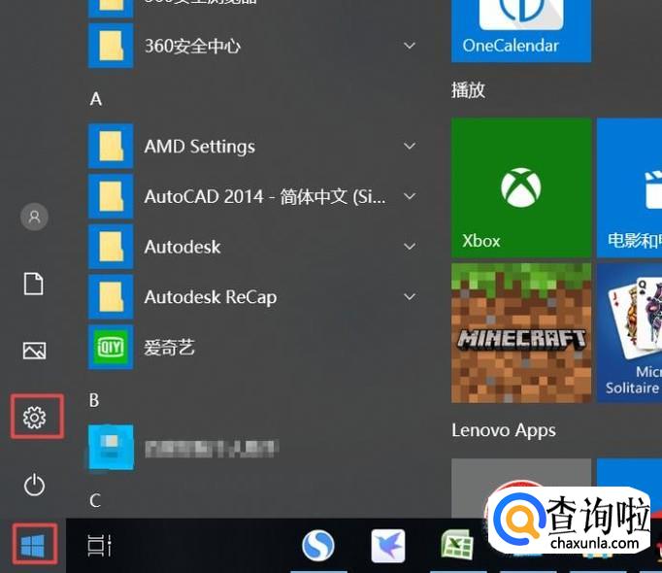The image size is (662, 573).
Task: Expand the AMD Settings folder chevron
Action: pos(410,147)
